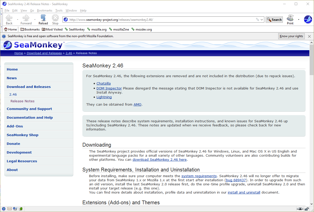Open Home from the bookmarks toolbar
Screen dimensions: 314x212
pos(10,29)
